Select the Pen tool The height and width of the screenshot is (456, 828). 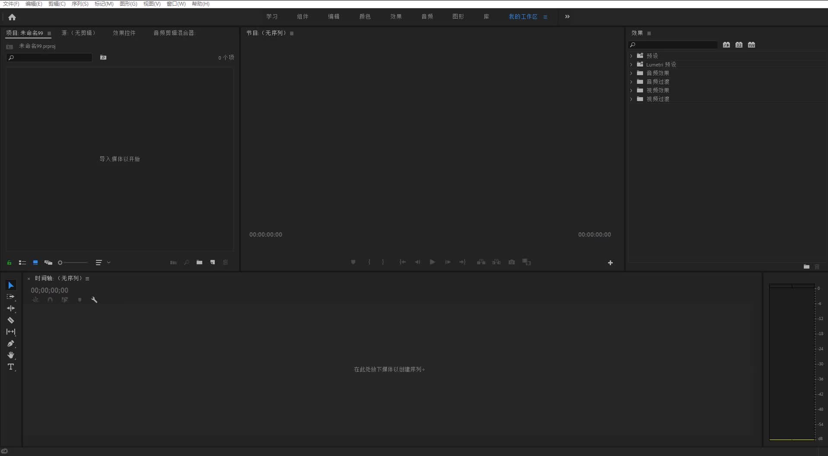[x=11, y=343]
